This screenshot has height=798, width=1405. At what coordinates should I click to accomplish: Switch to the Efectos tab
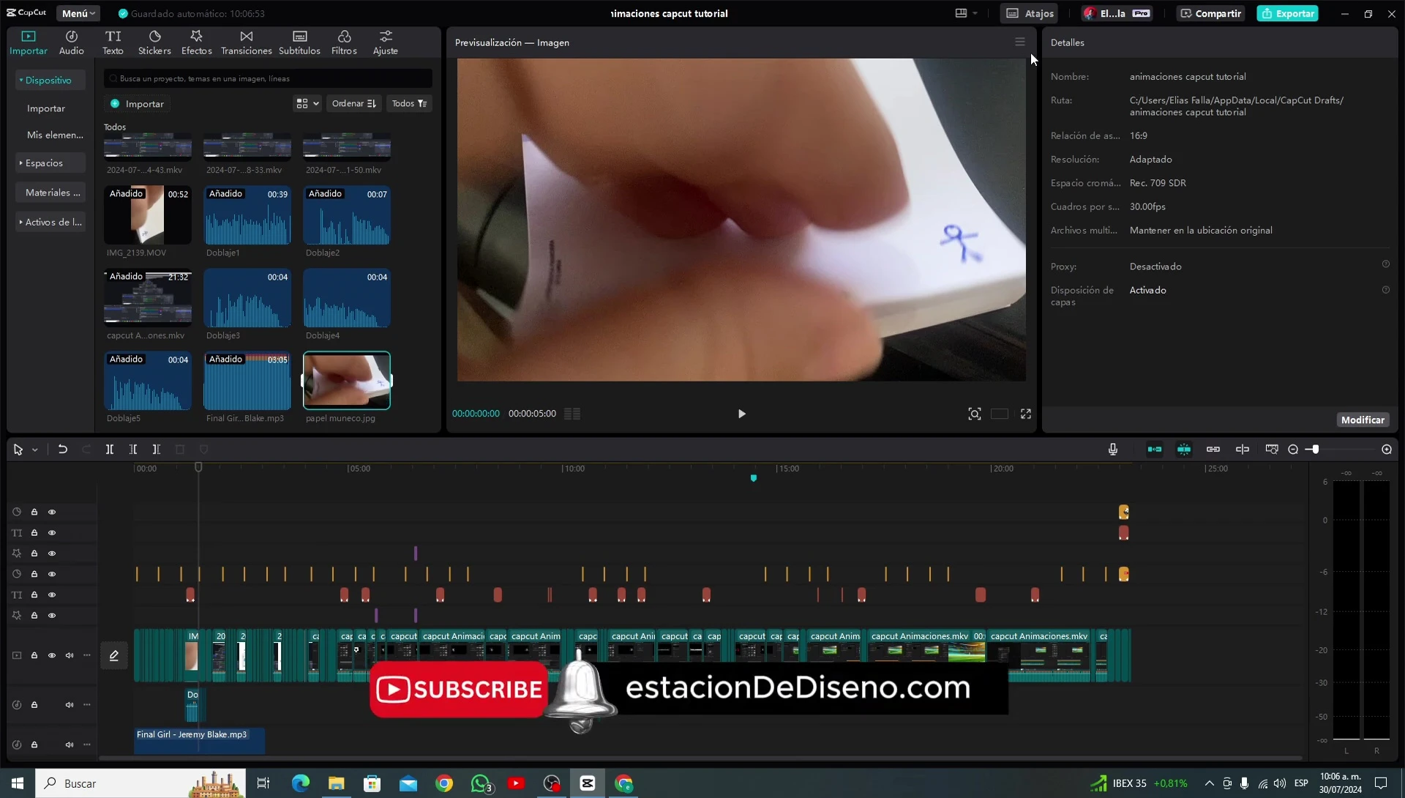point(196,42)
